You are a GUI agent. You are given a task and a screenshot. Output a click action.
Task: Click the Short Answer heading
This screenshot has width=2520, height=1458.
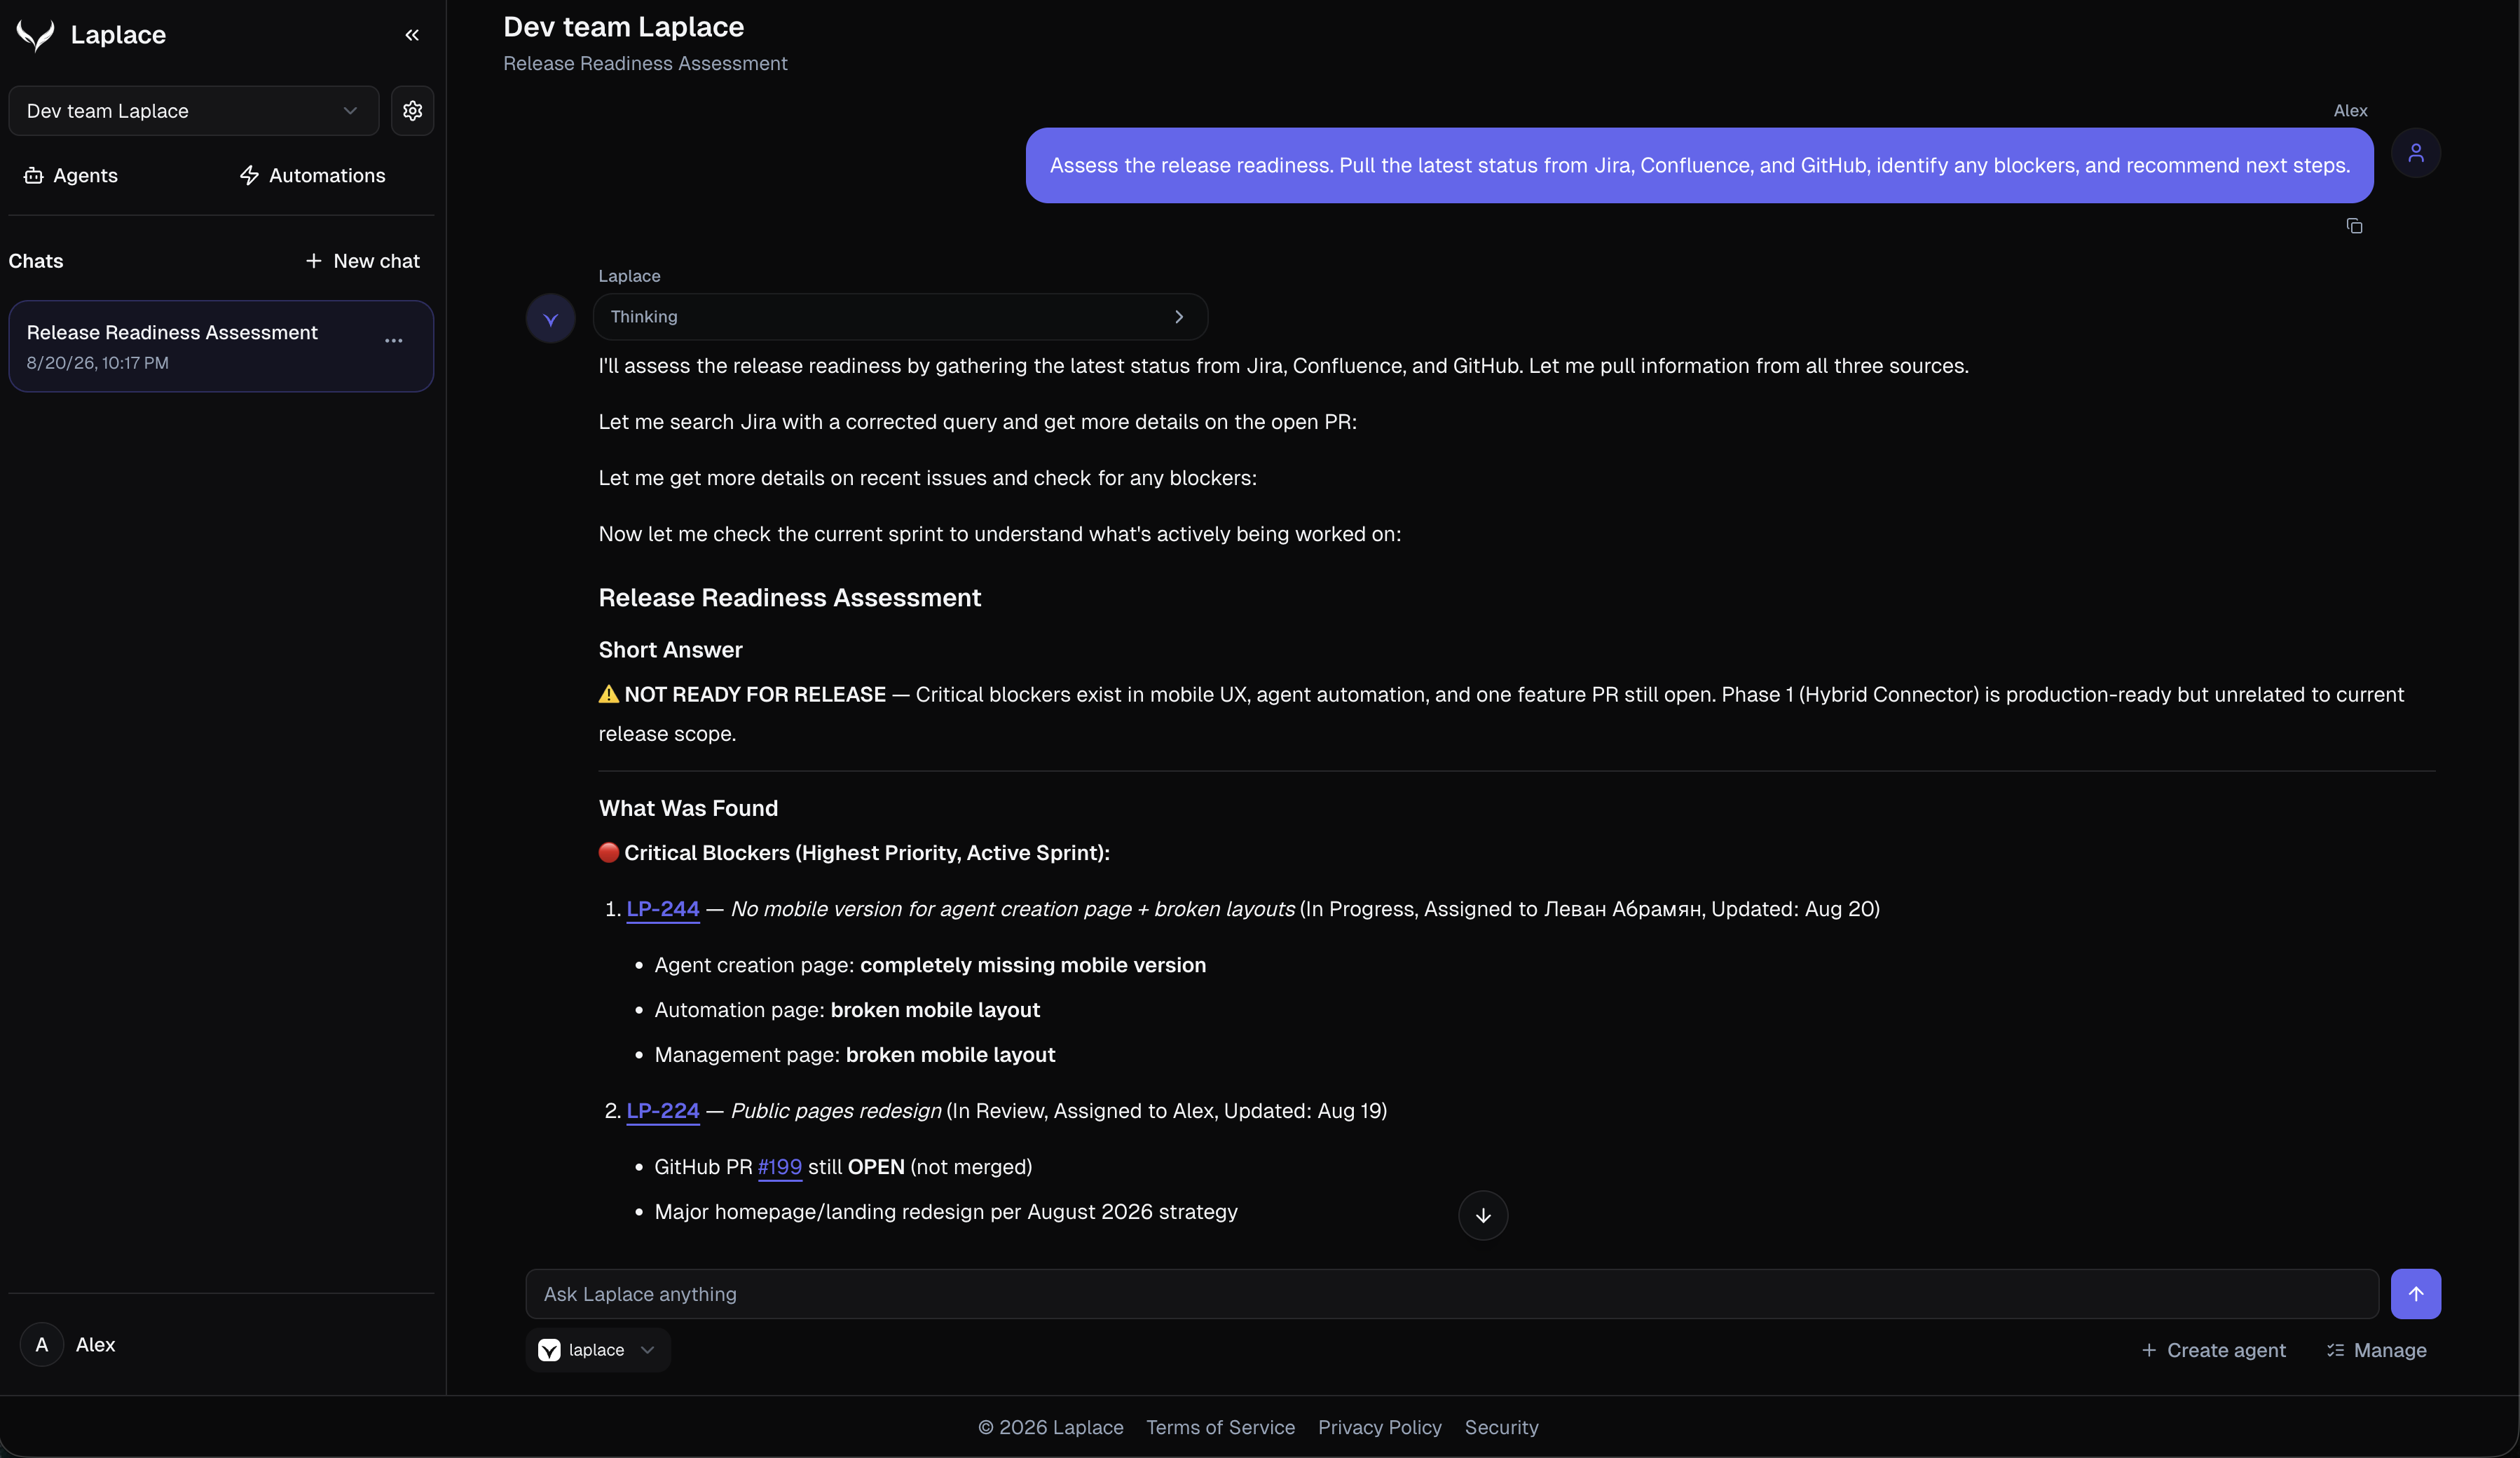(670, 650)
